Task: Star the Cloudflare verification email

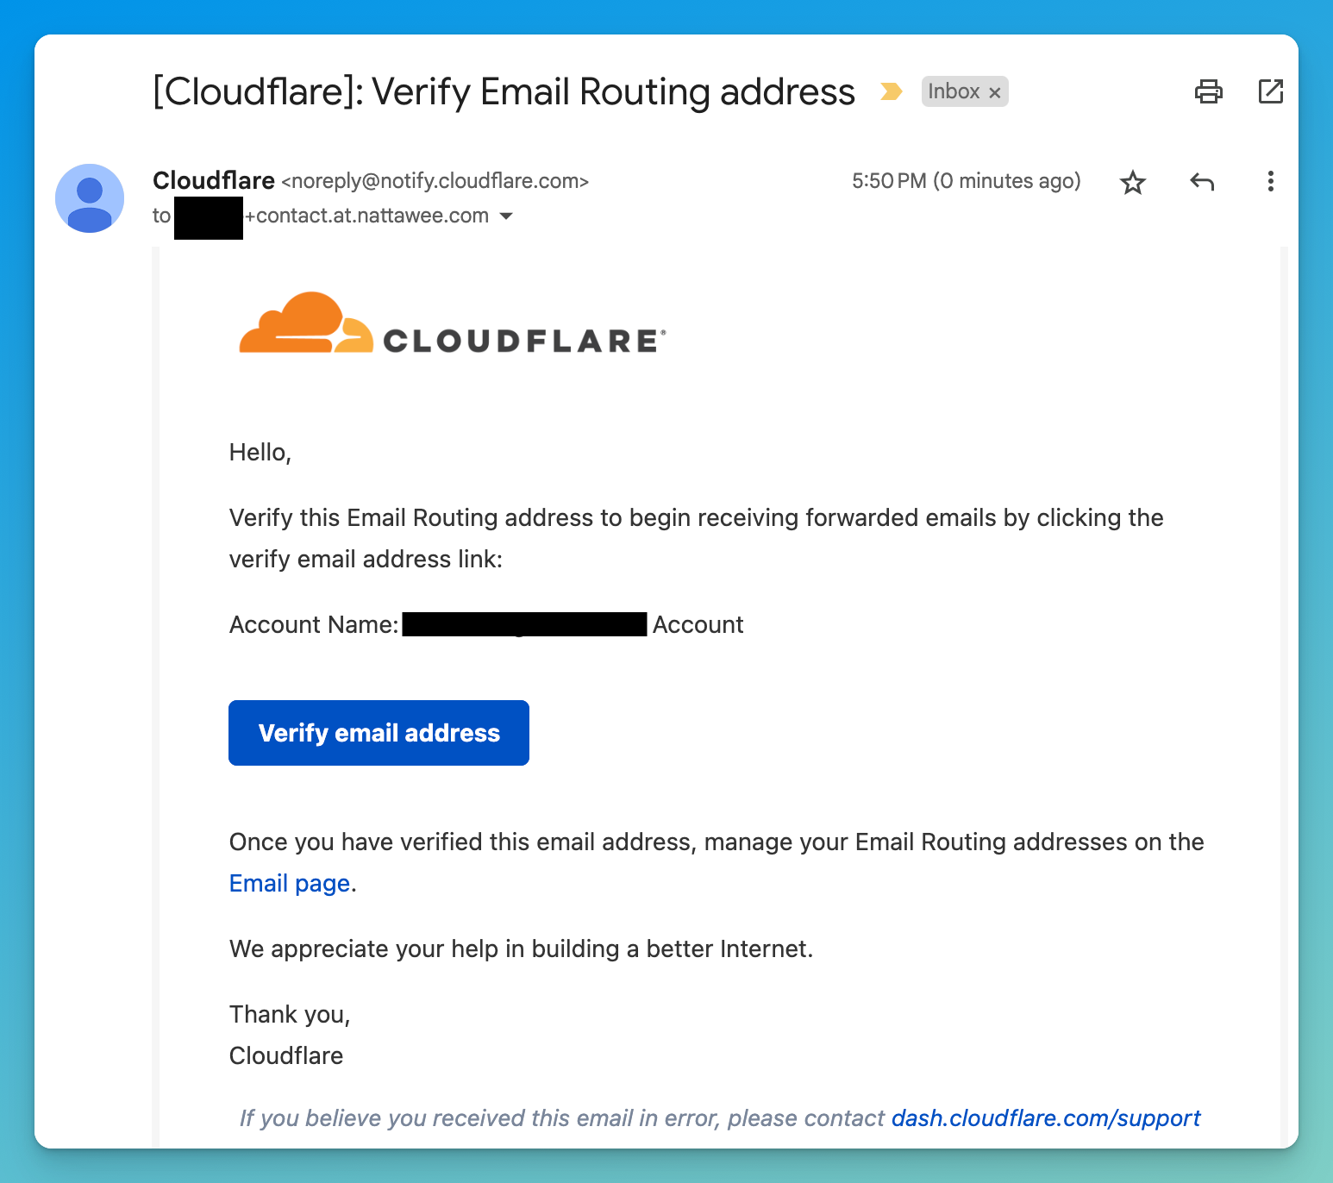Action: pos(1133,182)
